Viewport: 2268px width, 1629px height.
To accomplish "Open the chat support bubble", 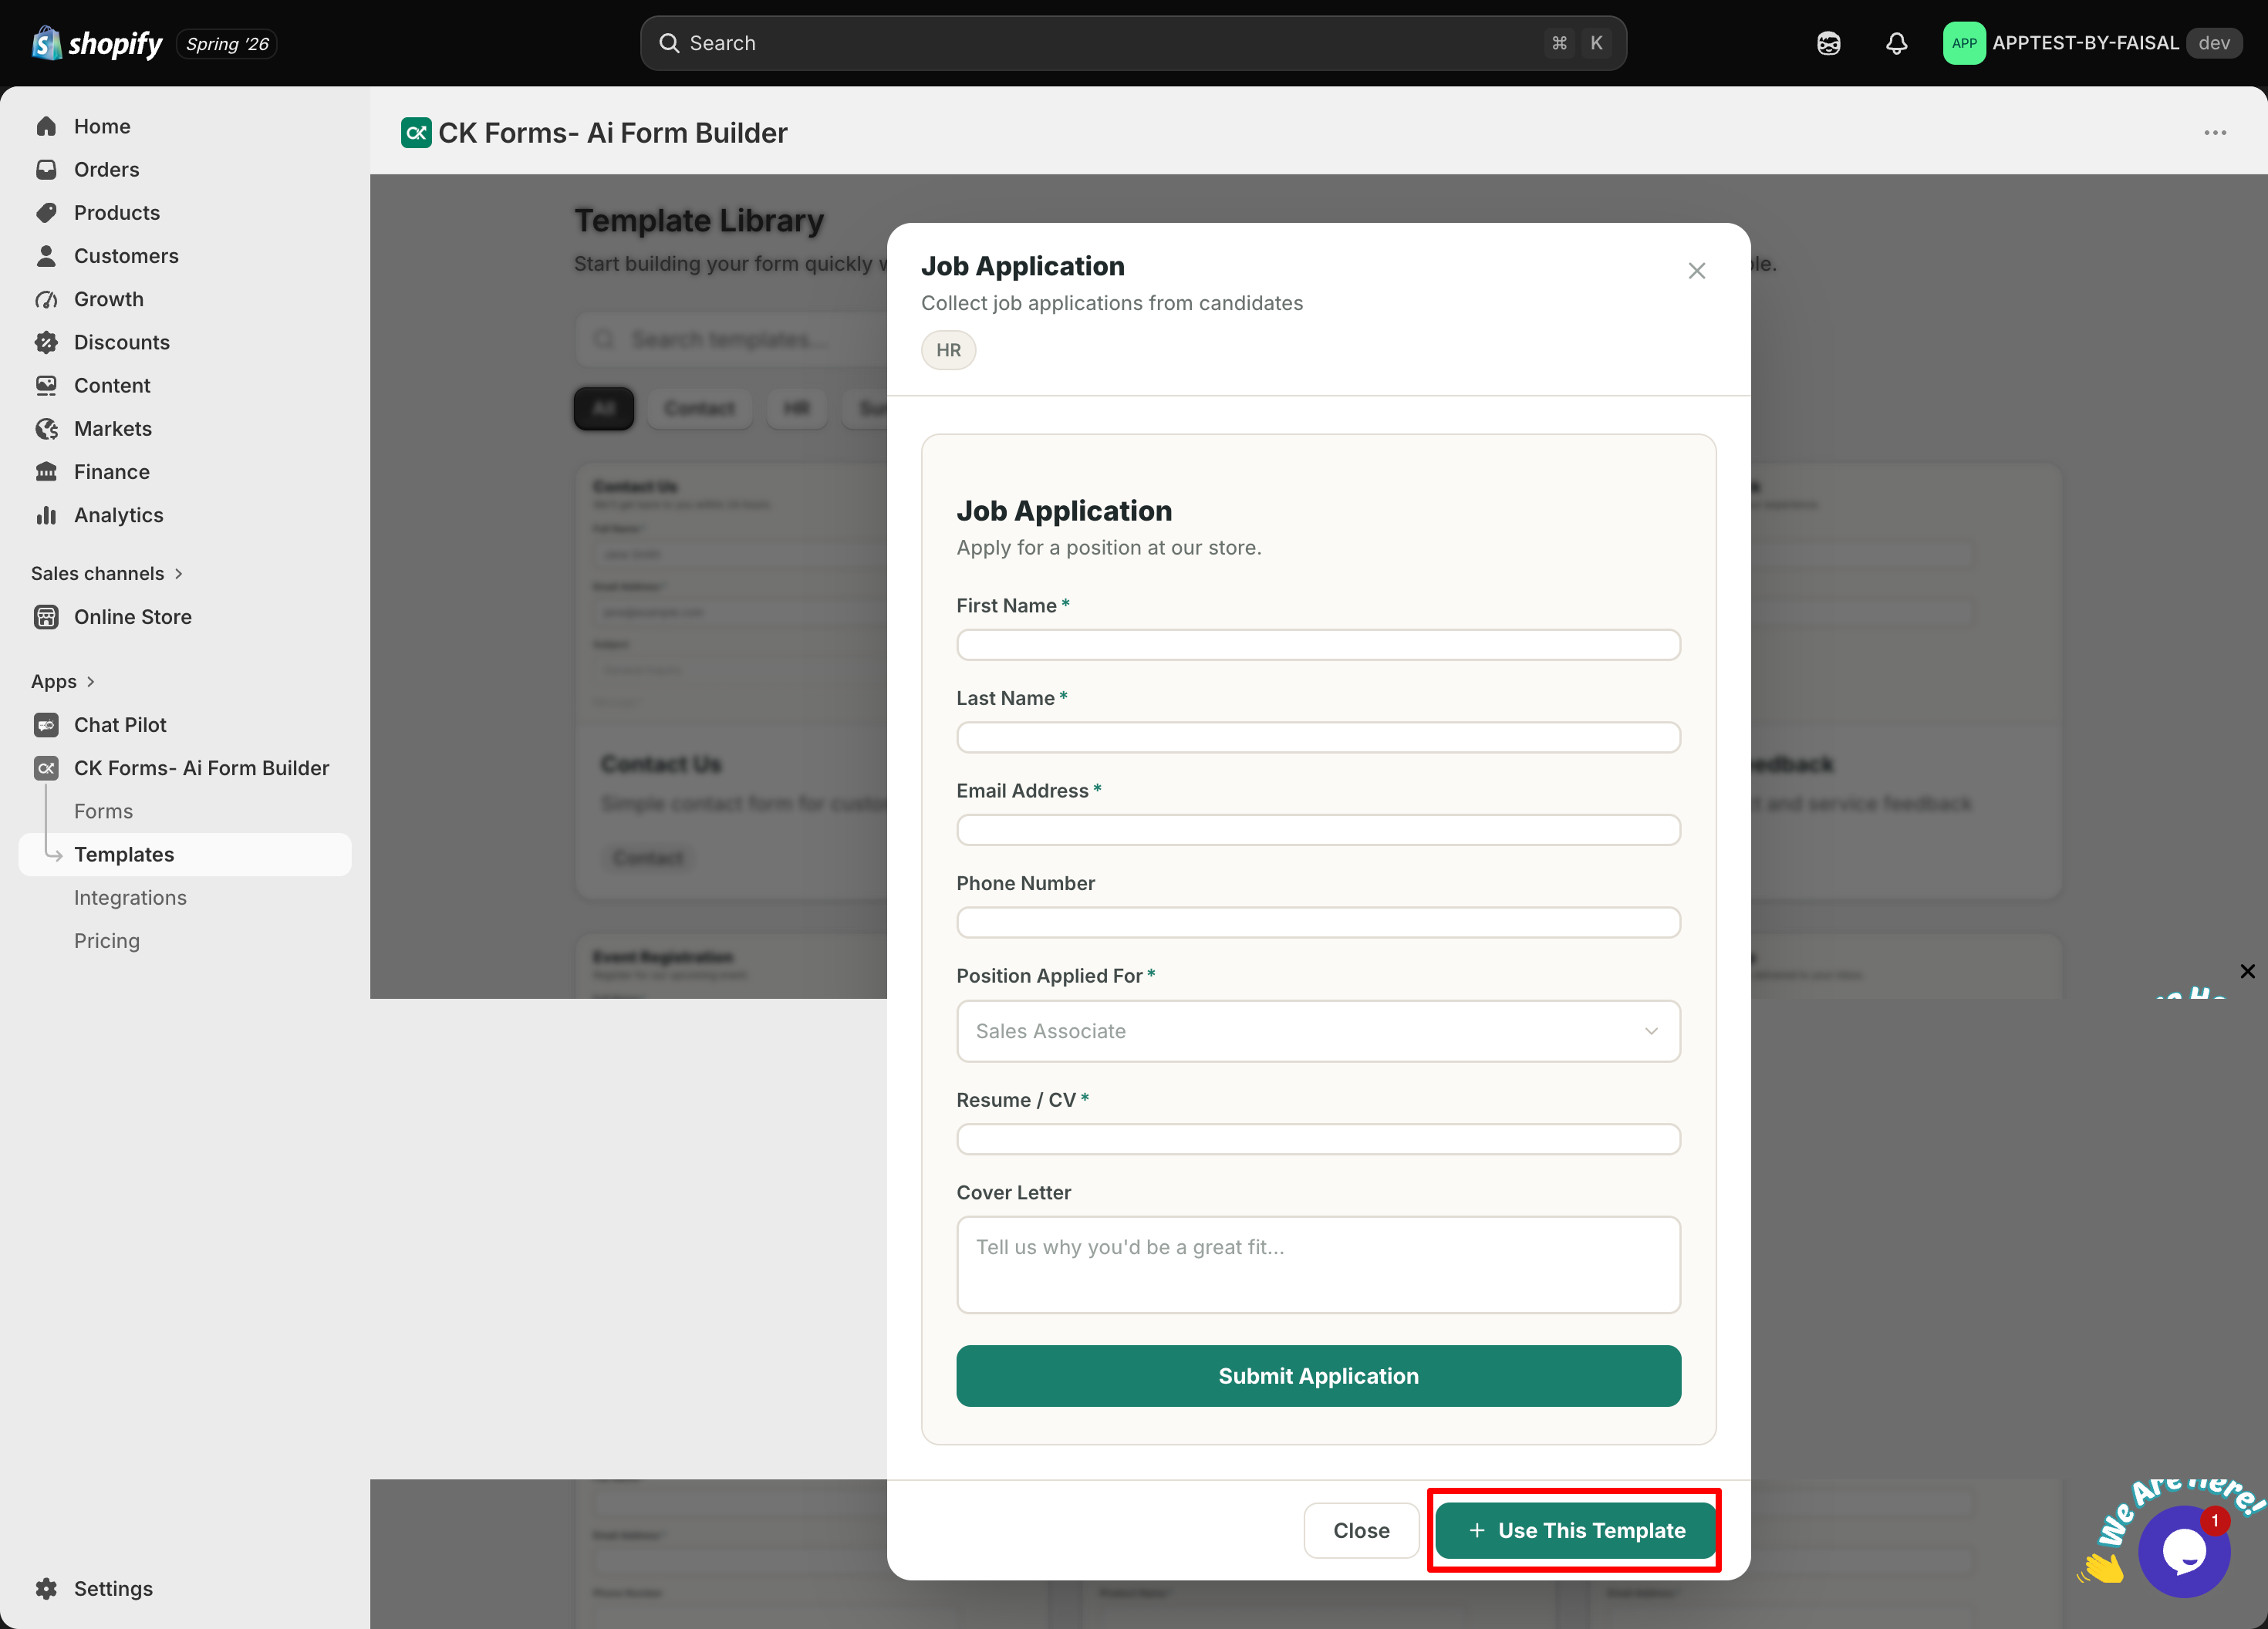I will [2184, 1551].
